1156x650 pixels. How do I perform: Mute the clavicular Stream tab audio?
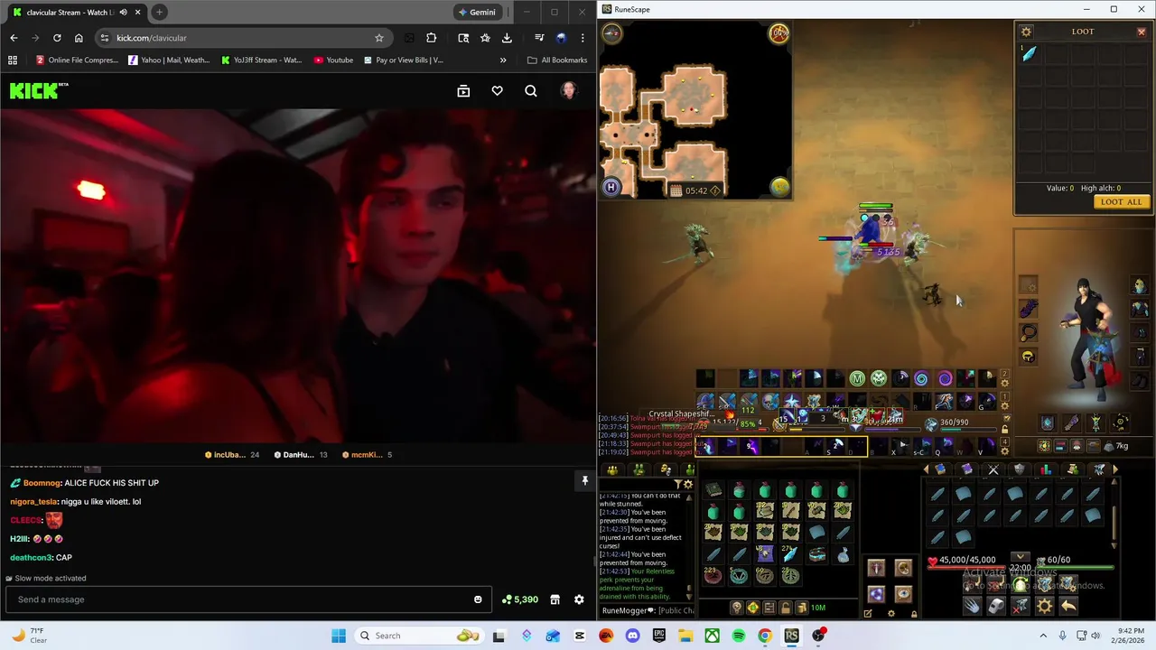(x=123, y=12)
